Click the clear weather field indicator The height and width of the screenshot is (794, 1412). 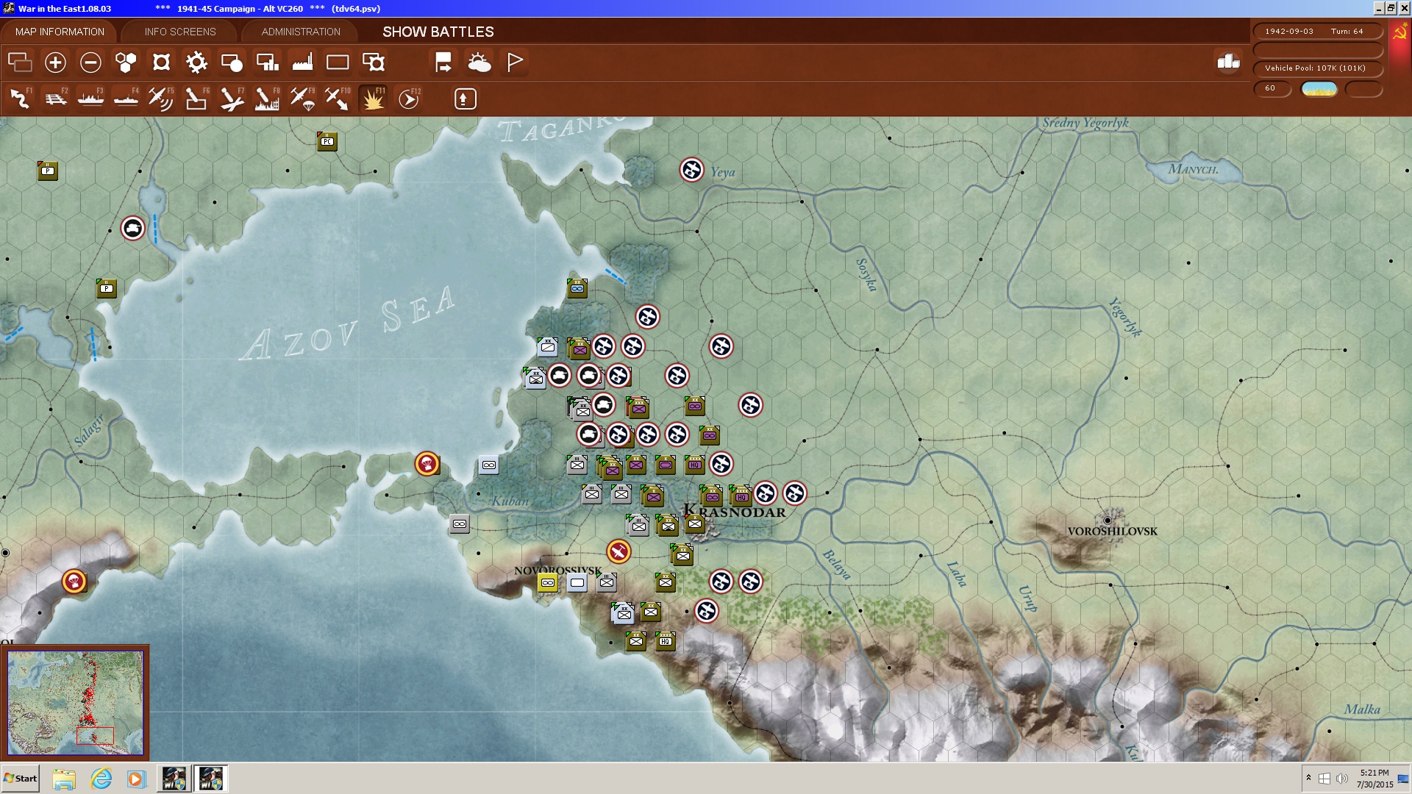click(x=1319, y=89)
